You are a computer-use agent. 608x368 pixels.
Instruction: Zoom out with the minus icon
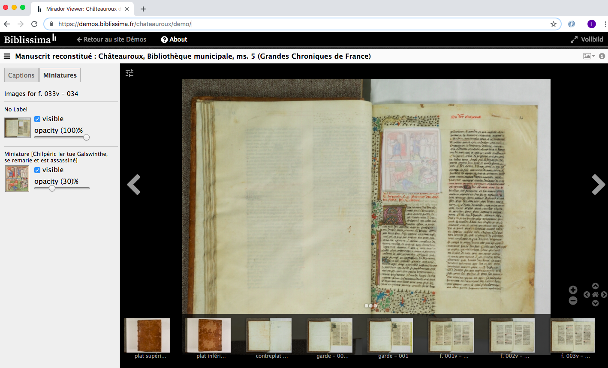click(x=573, y=301)
